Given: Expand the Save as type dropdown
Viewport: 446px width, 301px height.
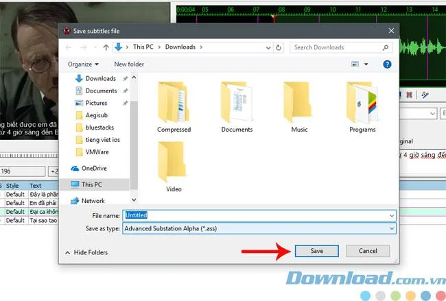Looking at the screenshot, I should tap(392, 228).
